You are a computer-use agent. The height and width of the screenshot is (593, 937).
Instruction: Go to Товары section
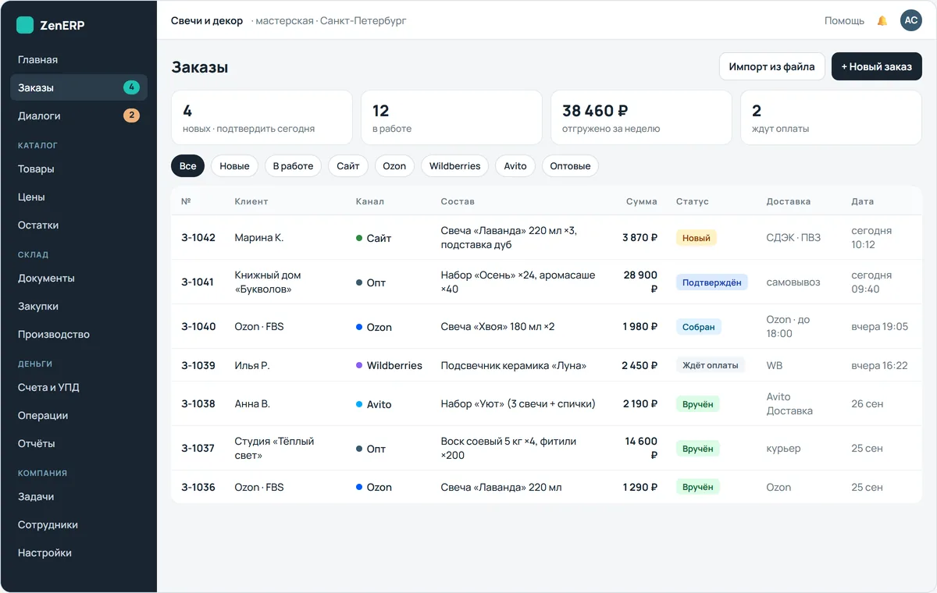tap(78, 169)
